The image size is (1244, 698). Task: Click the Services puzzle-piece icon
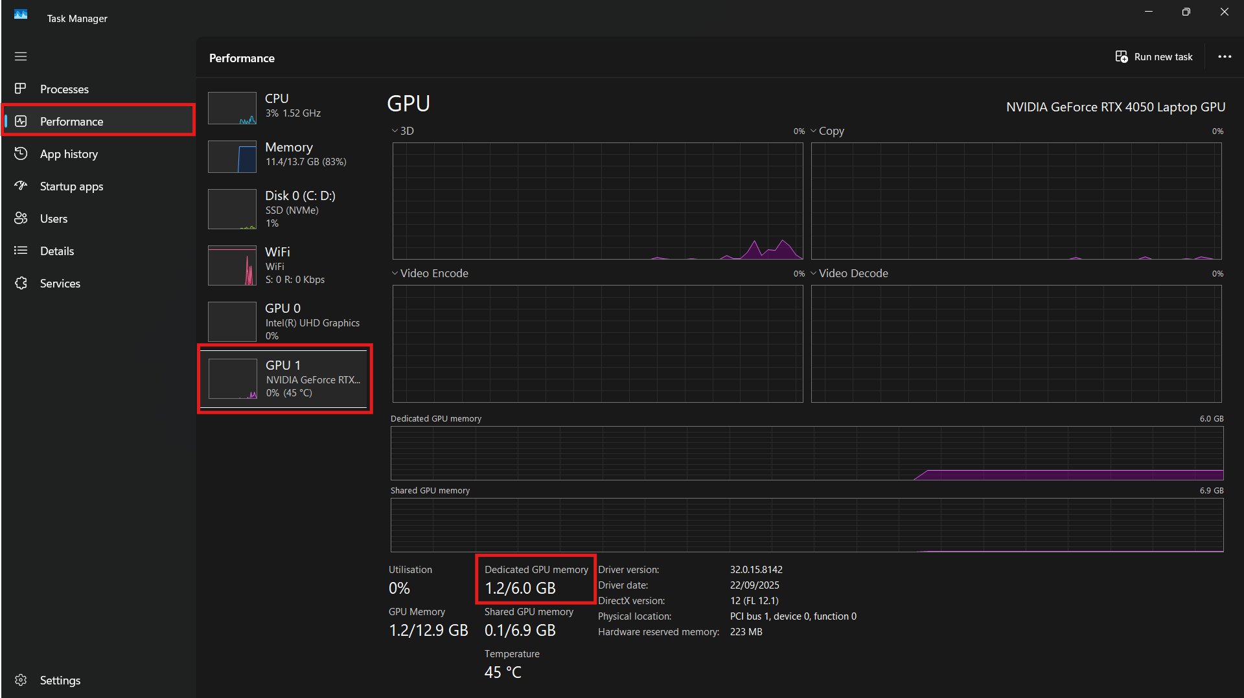(21, 283)
